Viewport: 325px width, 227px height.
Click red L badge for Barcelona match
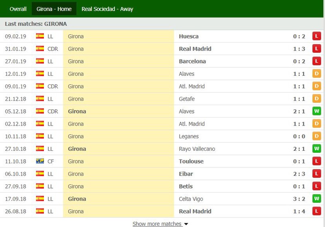point(316,61)
